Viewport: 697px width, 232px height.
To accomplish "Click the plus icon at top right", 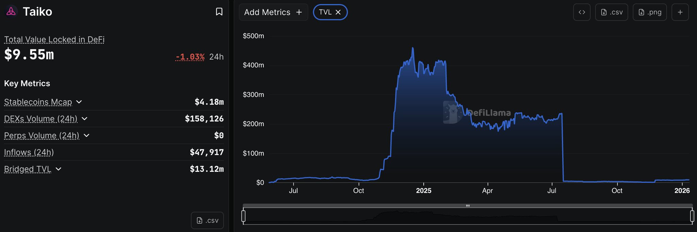I will [x=680, y=12].
